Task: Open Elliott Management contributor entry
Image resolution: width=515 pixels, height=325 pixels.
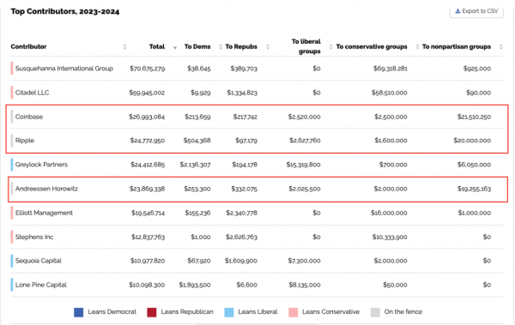Action: point(44,213)
